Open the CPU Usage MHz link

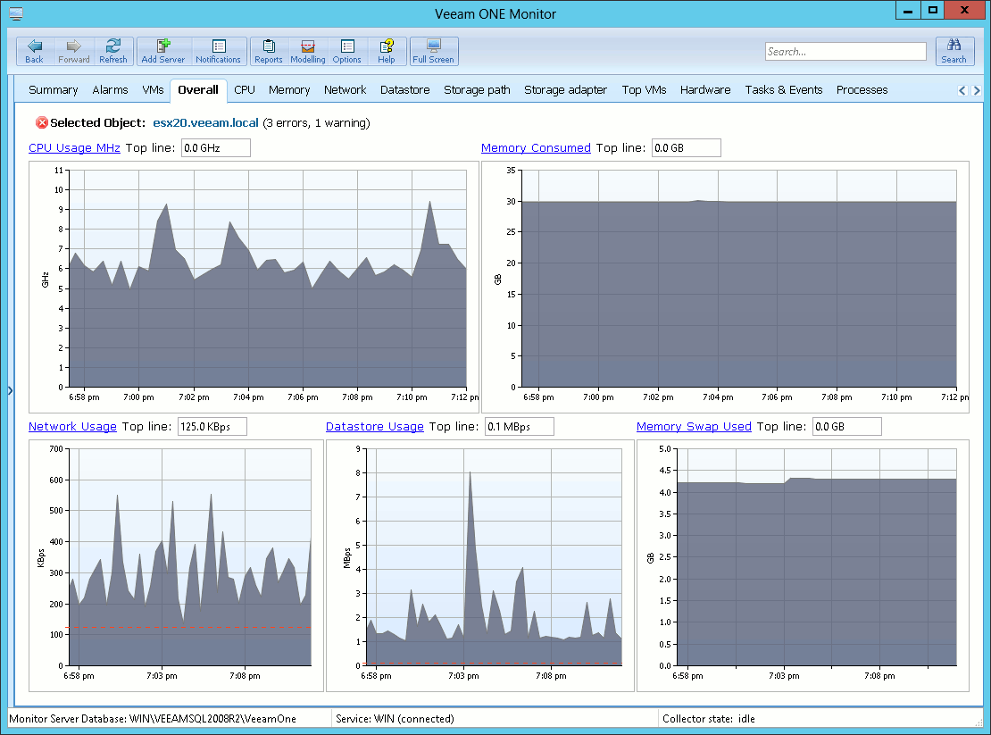click(75, 148)
